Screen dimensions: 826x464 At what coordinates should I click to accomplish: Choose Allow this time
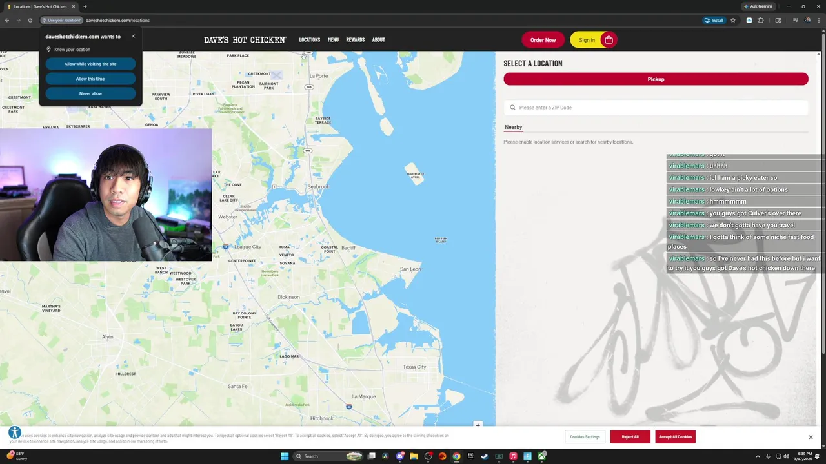(x=90, y=79)
